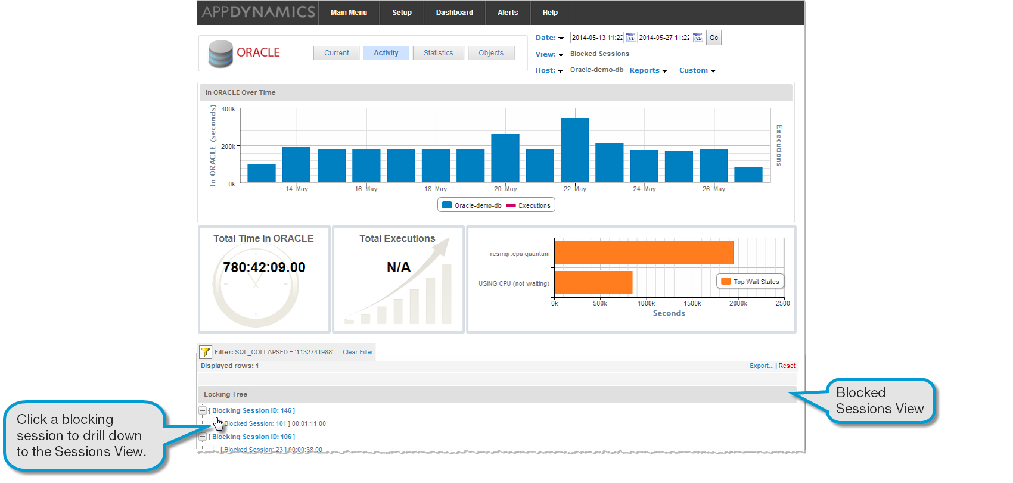This screenshot has width=1013, height=483.
Task: Open Main Menu
Action: pyautogui.click(x=349, y=13)
